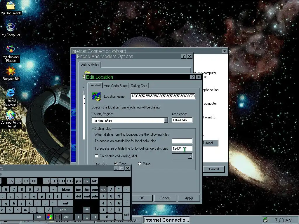Open the My Documents desktop icon
Viewport: 299px width, 224px height.
tap(11, 8)
